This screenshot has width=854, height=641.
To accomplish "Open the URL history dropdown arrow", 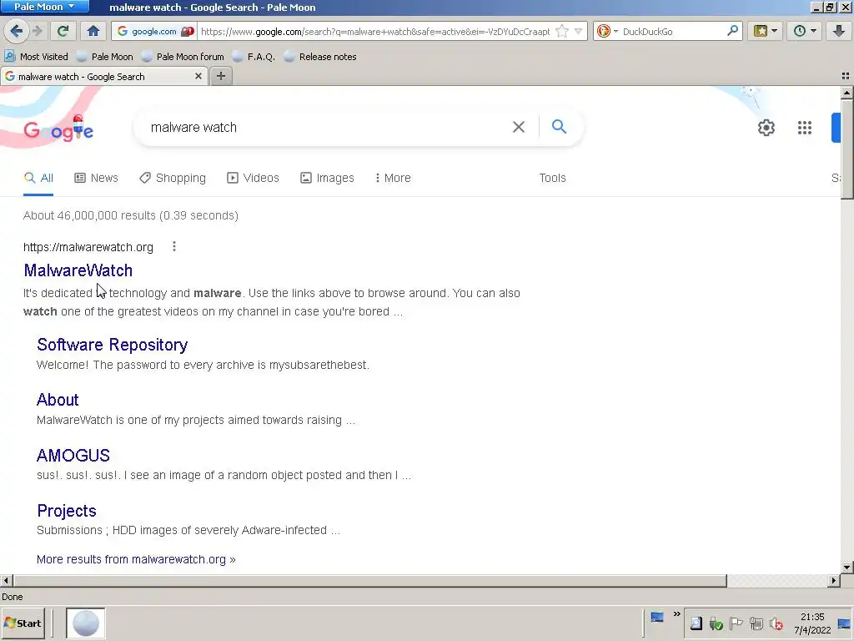I will pyautogui.click(x=579, y=31).
